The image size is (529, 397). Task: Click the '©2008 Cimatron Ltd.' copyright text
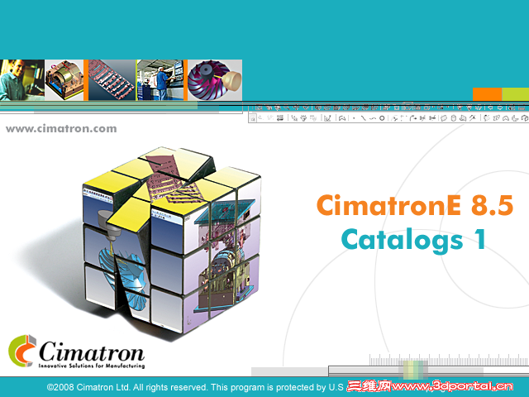[88, 387]
